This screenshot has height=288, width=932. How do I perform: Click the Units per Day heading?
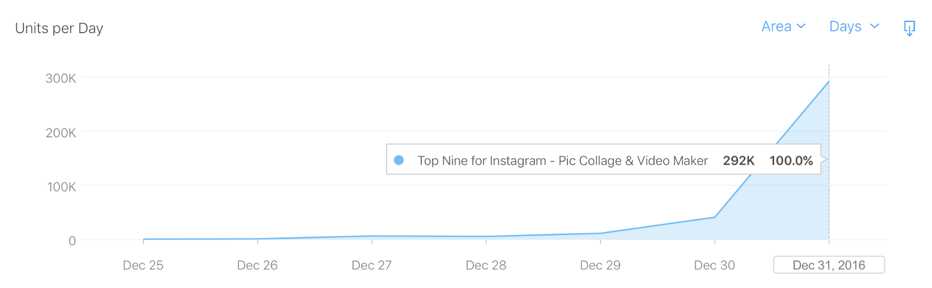59,29
